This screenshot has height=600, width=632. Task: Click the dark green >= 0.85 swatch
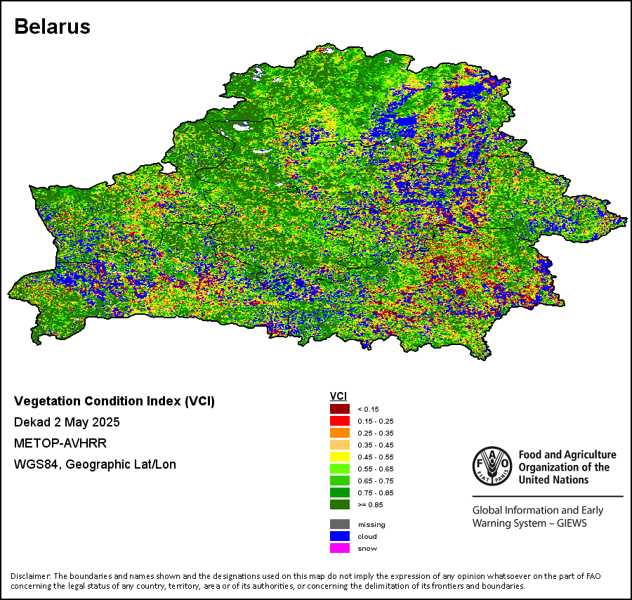tap(340, 504)
